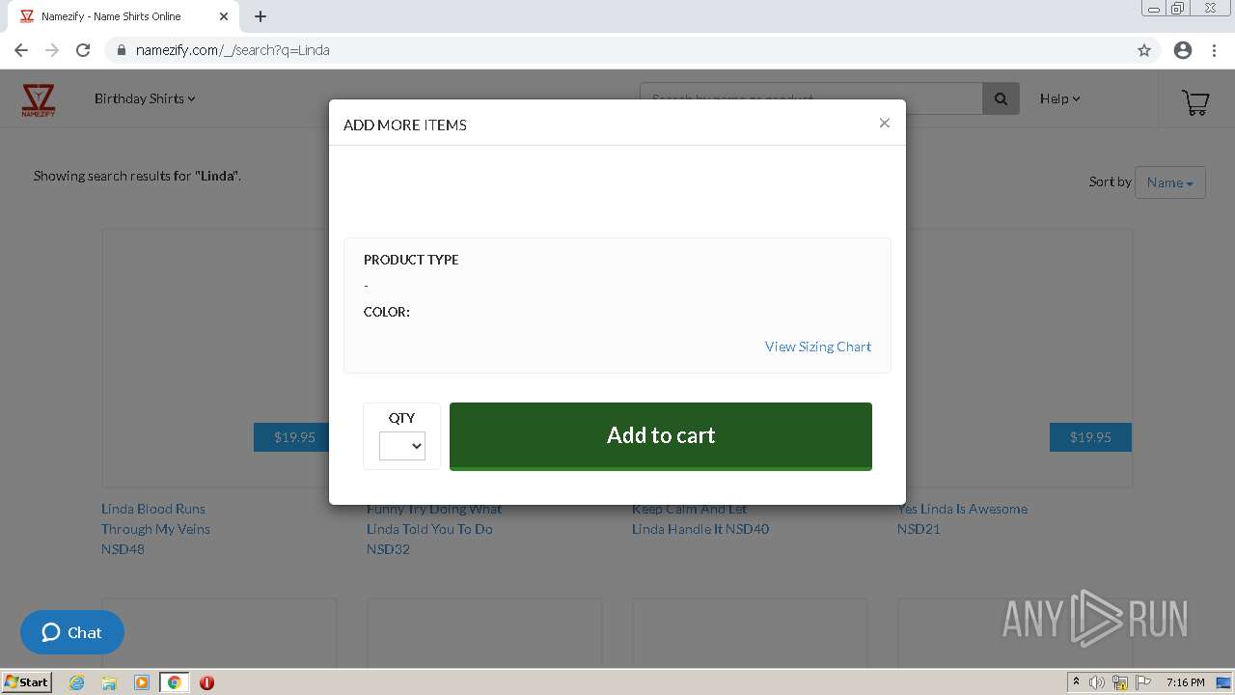Open the Windows Start menu
The height and width of the screenshot is (695, 1235).
26,682
